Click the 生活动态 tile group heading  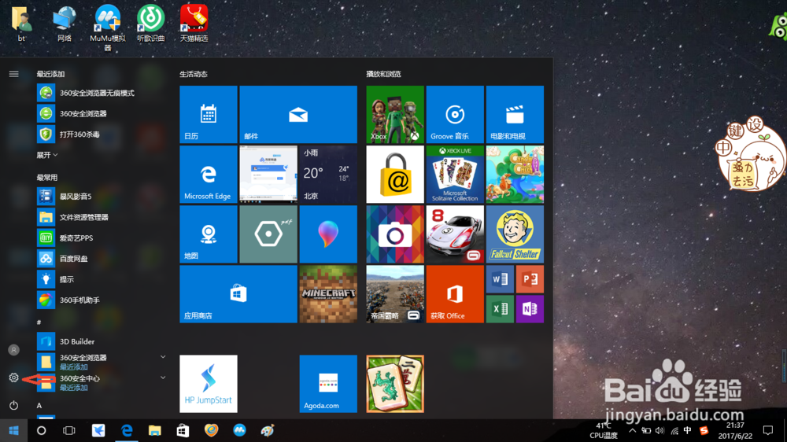click(x=194, y=74)
